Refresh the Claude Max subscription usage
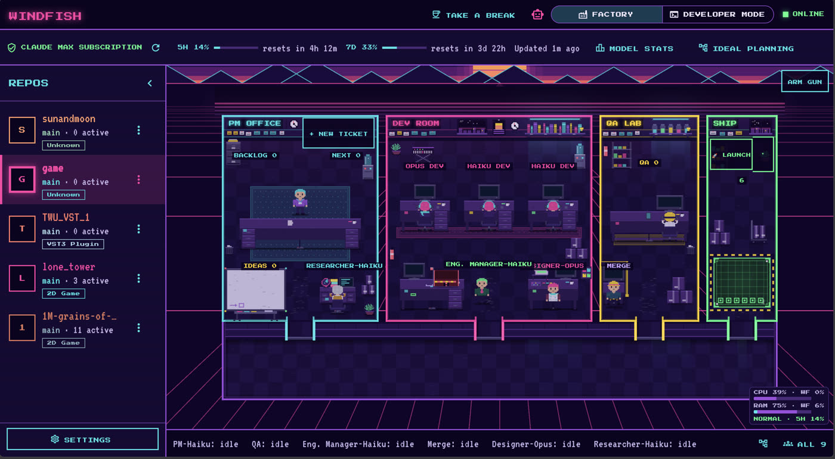Screen dimensions: 835x459 pyautogui.click(x=156, y=48)
